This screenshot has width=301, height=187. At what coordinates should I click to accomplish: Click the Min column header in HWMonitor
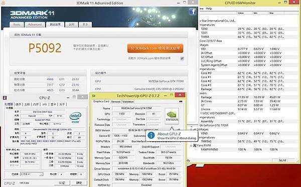(260, 13)
